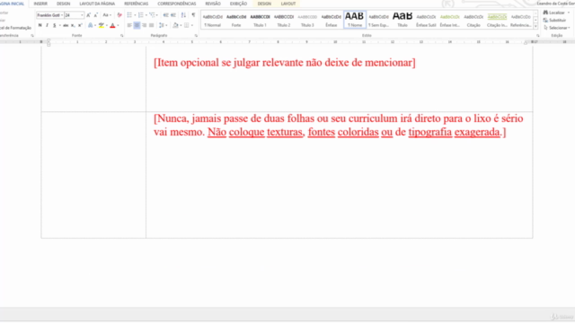
Task: Apply the Normal style
Action: point(213,20)
